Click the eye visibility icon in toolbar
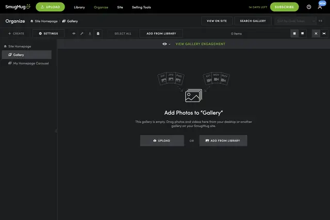Image resolution: width=330 pixels, height=220 pixels. [x=74, y=33]
